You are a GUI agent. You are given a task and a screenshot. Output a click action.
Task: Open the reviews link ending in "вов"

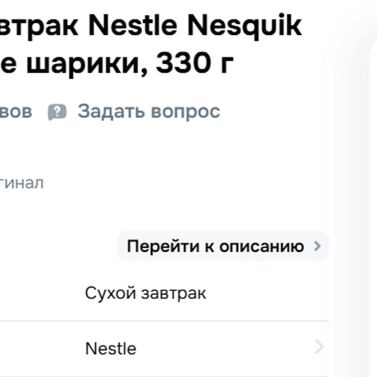pos(16,112)
